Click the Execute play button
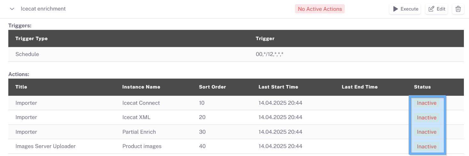This screenshot has height=156, width=469. (405, 9)
